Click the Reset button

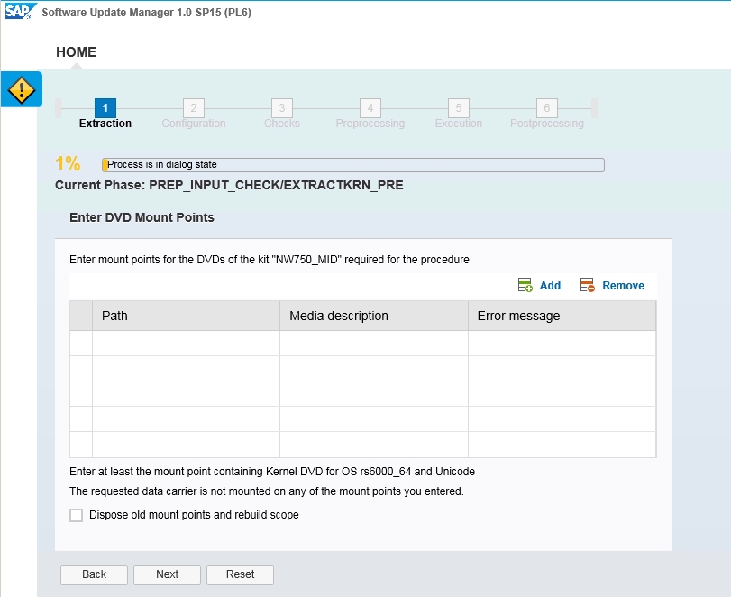(x=240, y=574)
